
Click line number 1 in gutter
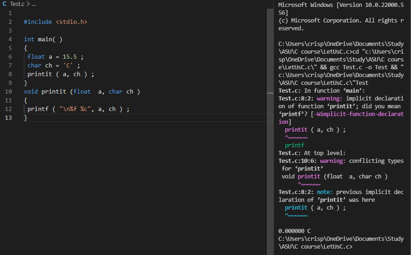click(10, 13)
